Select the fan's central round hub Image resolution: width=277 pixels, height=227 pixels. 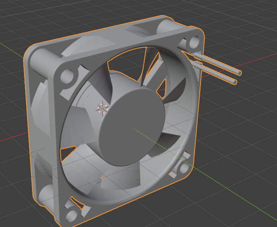(131, 126)
